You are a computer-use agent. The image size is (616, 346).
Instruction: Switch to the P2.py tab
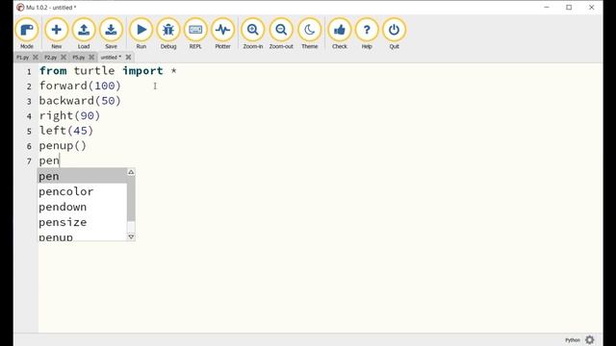(50, 58)
